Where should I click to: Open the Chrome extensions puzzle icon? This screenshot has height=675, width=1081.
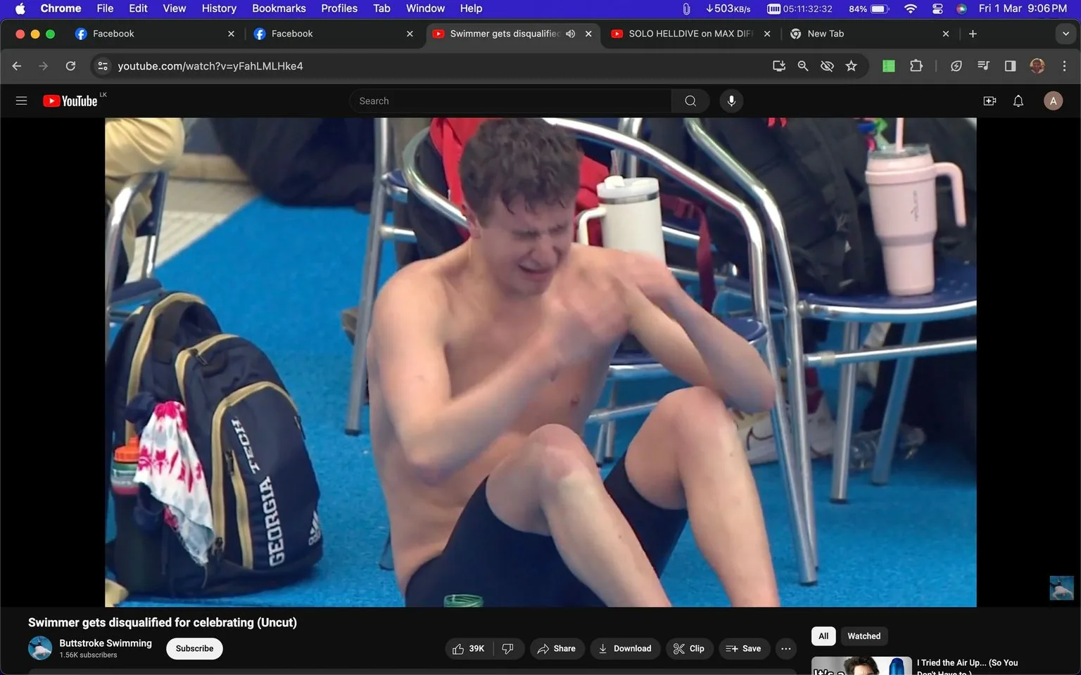coord(916,65)
